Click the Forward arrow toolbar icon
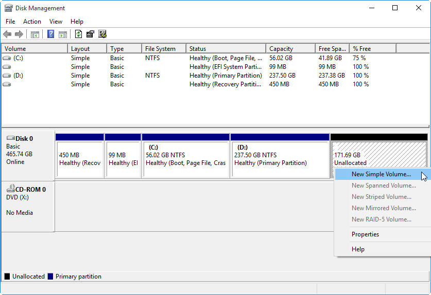 pyautogui.click(x=19, y=34)
